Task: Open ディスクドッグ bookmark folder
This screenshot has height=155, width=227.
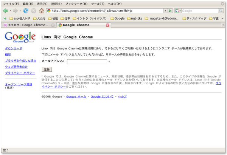Action: click(x=194, y=19)
